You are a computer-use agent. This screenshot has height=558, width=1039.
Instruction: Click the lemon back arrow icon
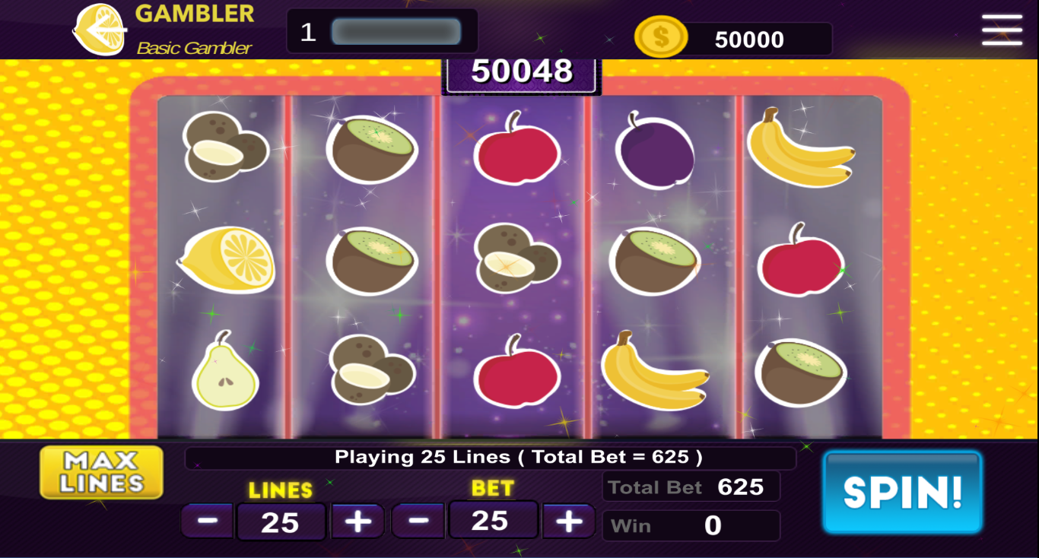[x=100, y=30]
